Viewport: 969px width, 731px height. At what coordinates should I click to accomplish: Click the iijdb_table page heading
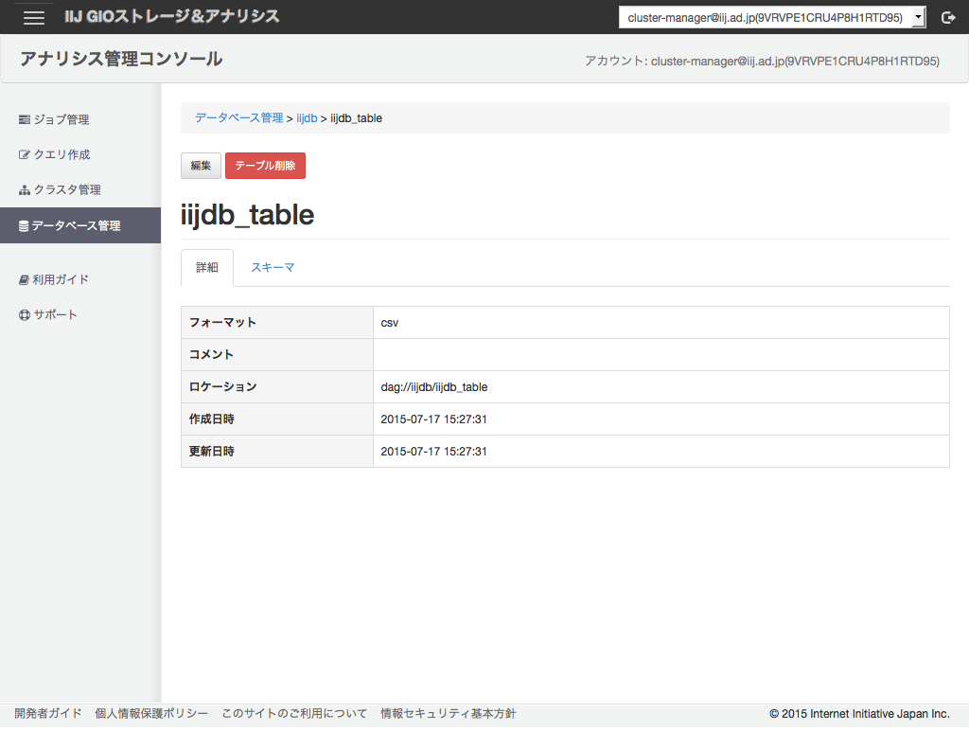pyautogui.click(x=247, y=215)
